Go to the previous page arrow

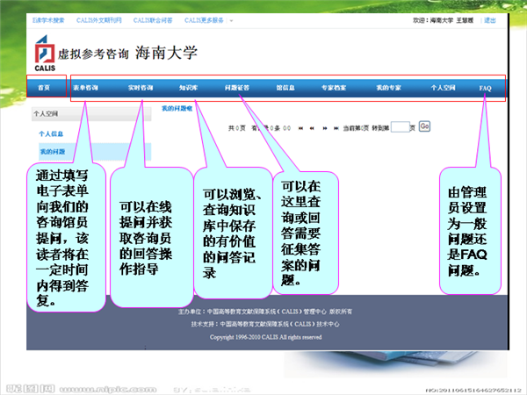pos(312,128)
